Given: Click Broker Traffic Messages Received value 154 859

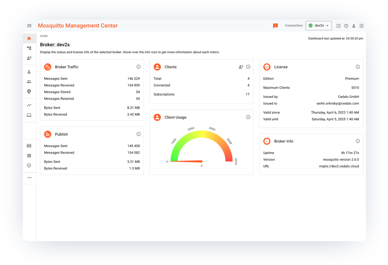Looking at the screenshot, I should pos(133,85).
